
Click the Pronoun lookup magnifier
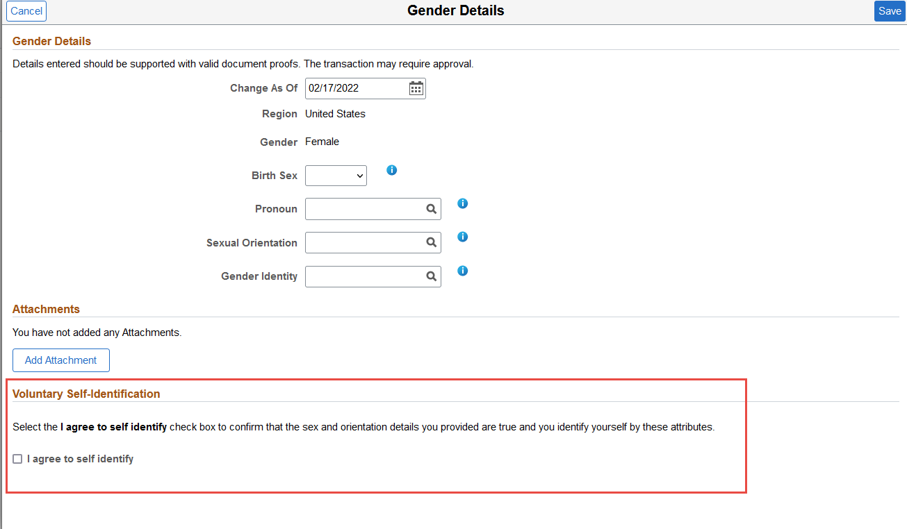point(431,209)
